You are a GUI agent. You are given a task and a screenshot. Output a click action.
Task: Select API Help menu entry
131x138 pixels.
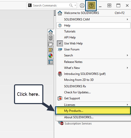[93, 37]
